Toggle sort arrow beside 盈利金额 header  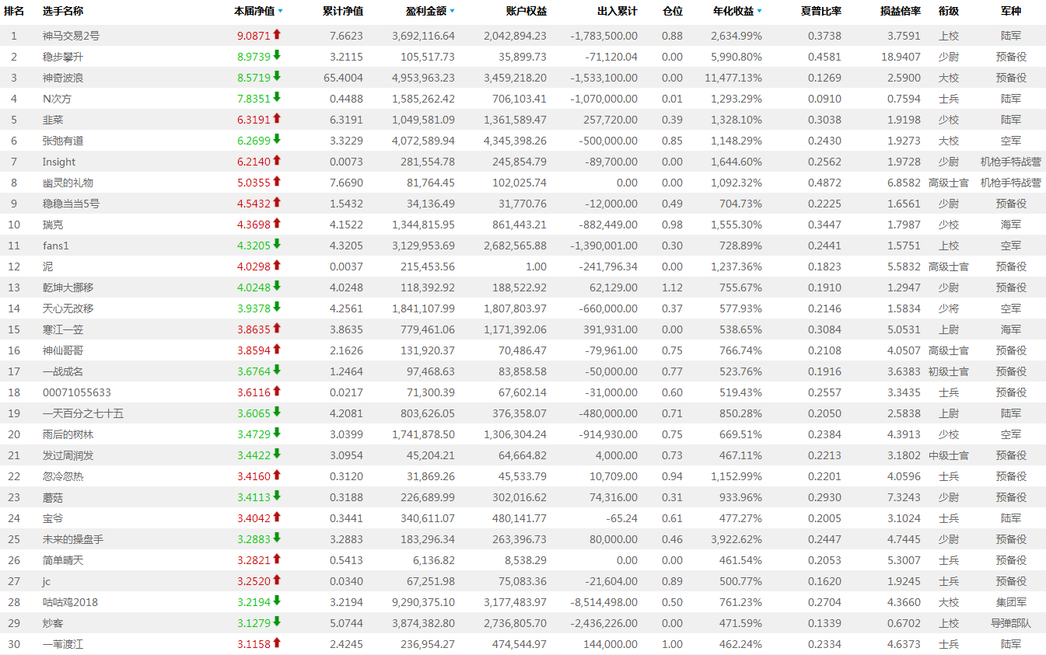pyautogui.click(x=452, y=12)
